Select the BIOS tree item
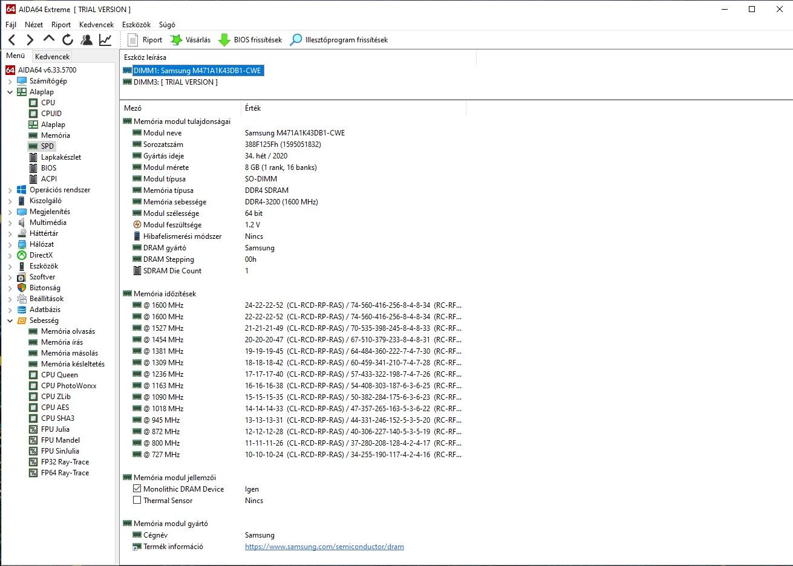The height and width of the screenshot is (566, 793). pyautogui.click(x=48, y=168)
